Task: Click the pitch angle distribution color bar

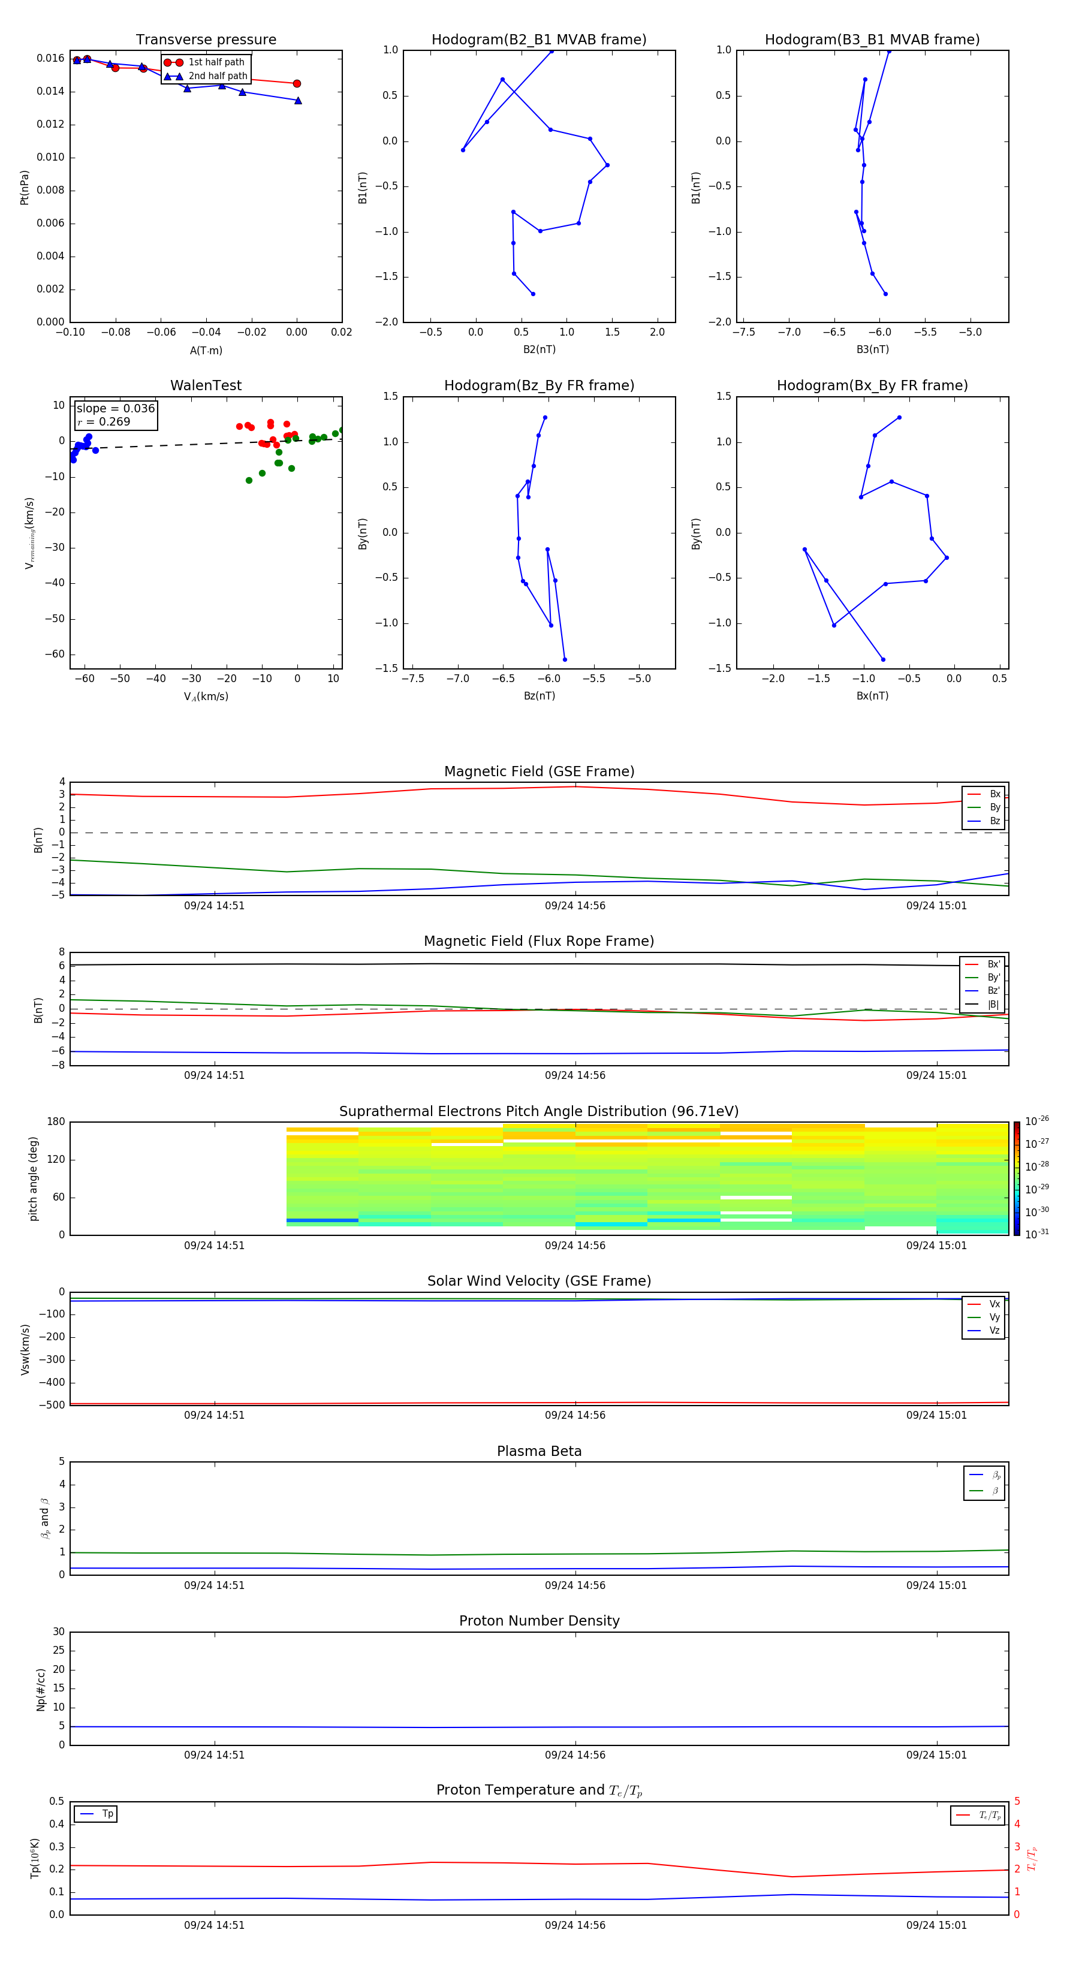Action: (1017, 1178)
